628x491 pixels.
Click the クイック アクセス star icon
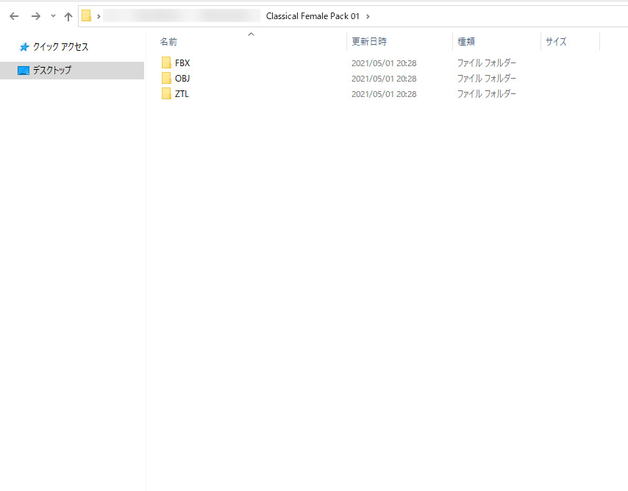[24, 47]
